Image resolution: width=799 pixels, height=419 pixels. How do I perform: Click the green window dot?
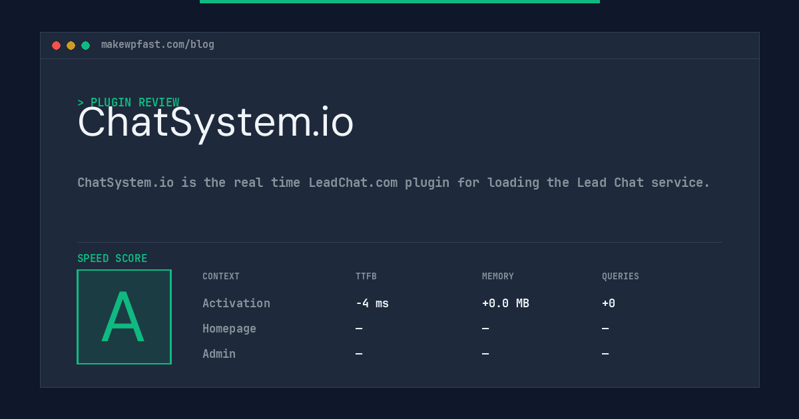86,45
